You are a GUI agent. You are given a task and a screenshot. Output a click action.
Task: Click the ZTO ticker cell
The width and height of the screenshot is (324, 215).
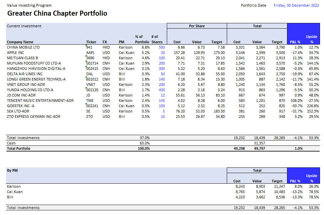pyautogui.click(x=90, y=117)
